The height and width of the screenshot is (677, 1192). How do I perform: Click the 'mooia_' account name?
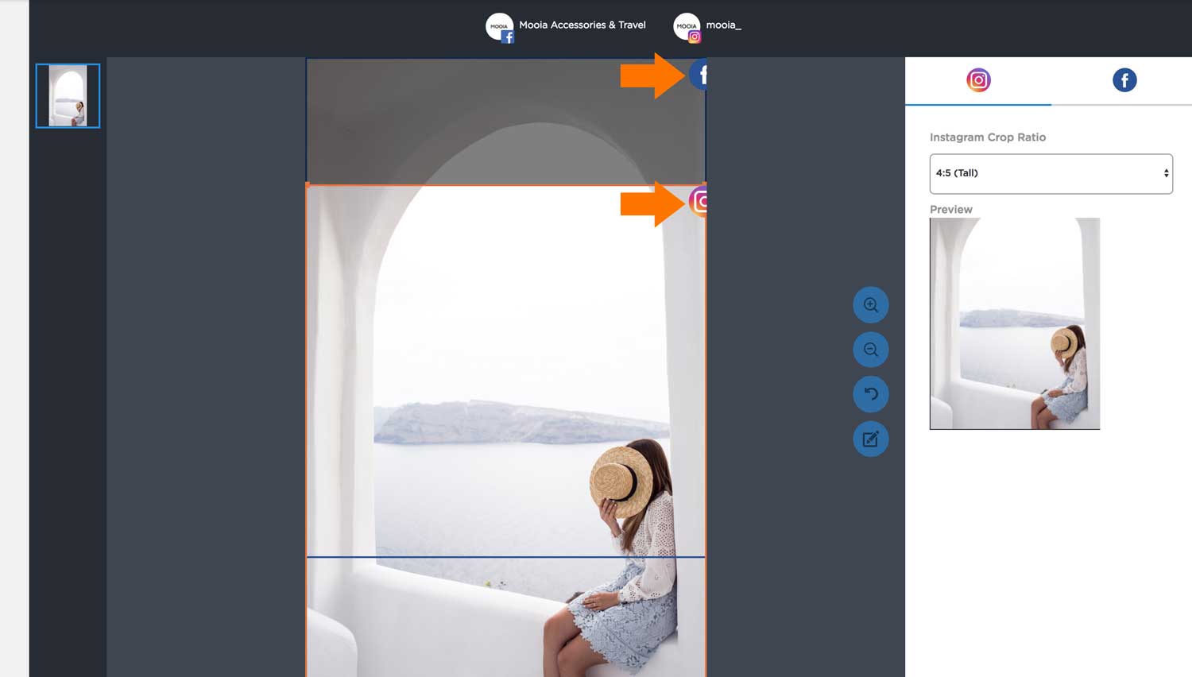pos(723,25)
